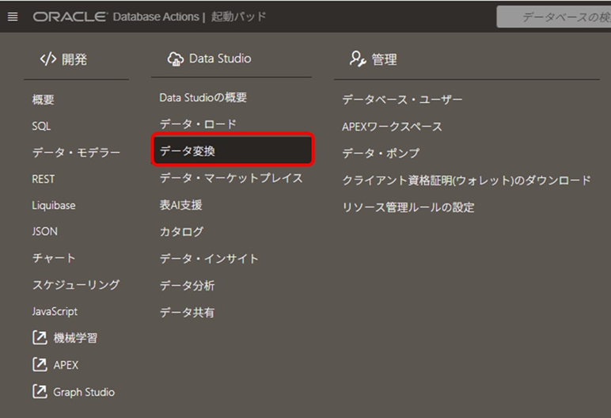
Task: Open データ・ポンプ
Action: [x=381, y=153]
